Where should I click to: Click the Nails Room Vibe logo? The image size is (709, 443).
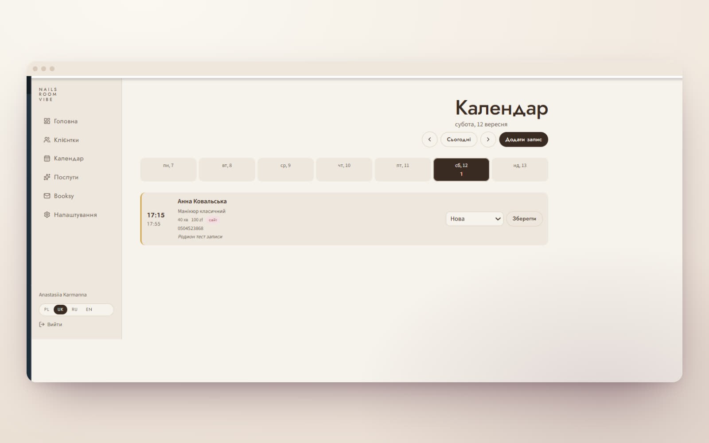click(x=48, y=94)
